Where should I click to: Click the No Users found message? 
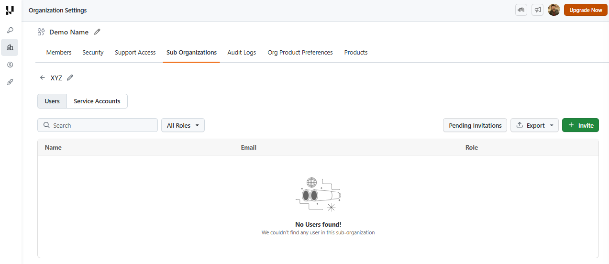(318, 224)
